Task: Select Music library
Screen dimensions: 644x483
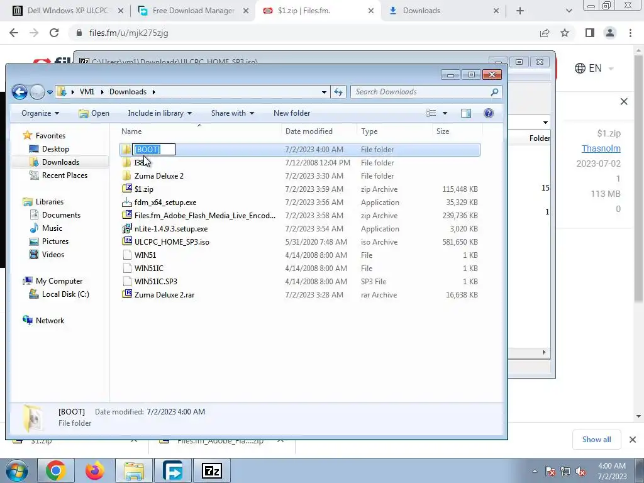Action: (52, 228)
